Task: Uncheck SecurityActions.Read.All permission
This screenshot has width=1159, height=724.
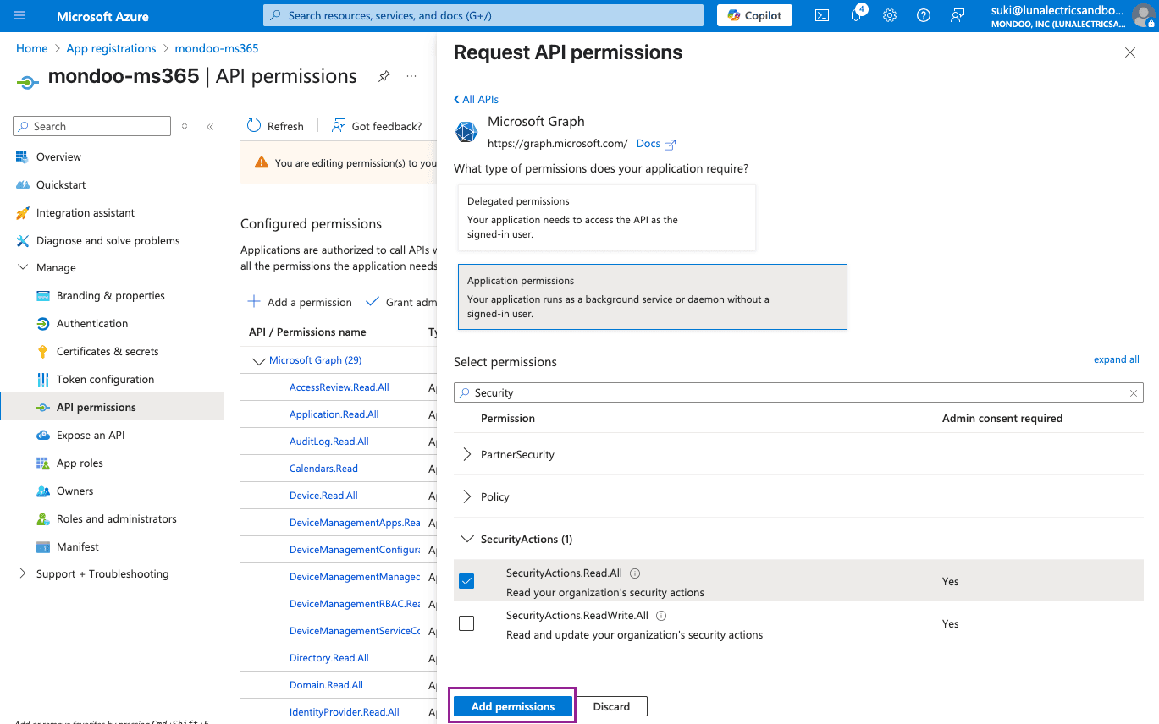Action: click(x=466, y=581)
